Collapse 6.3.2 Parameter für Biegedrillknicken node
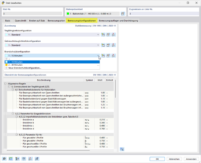This screenshot has width=201, height=163. pos(13,114)
